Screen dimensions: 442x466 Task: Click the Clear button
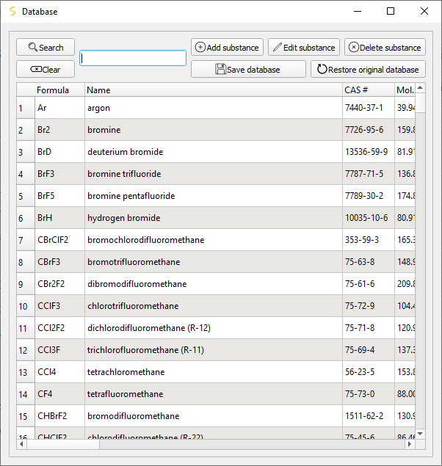[x=46, y=69]
